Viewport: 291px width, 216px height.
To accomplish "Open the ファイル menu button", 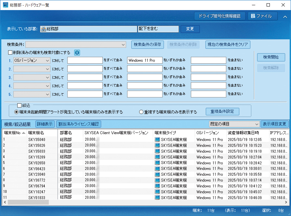I will click(x=263, y=16).
